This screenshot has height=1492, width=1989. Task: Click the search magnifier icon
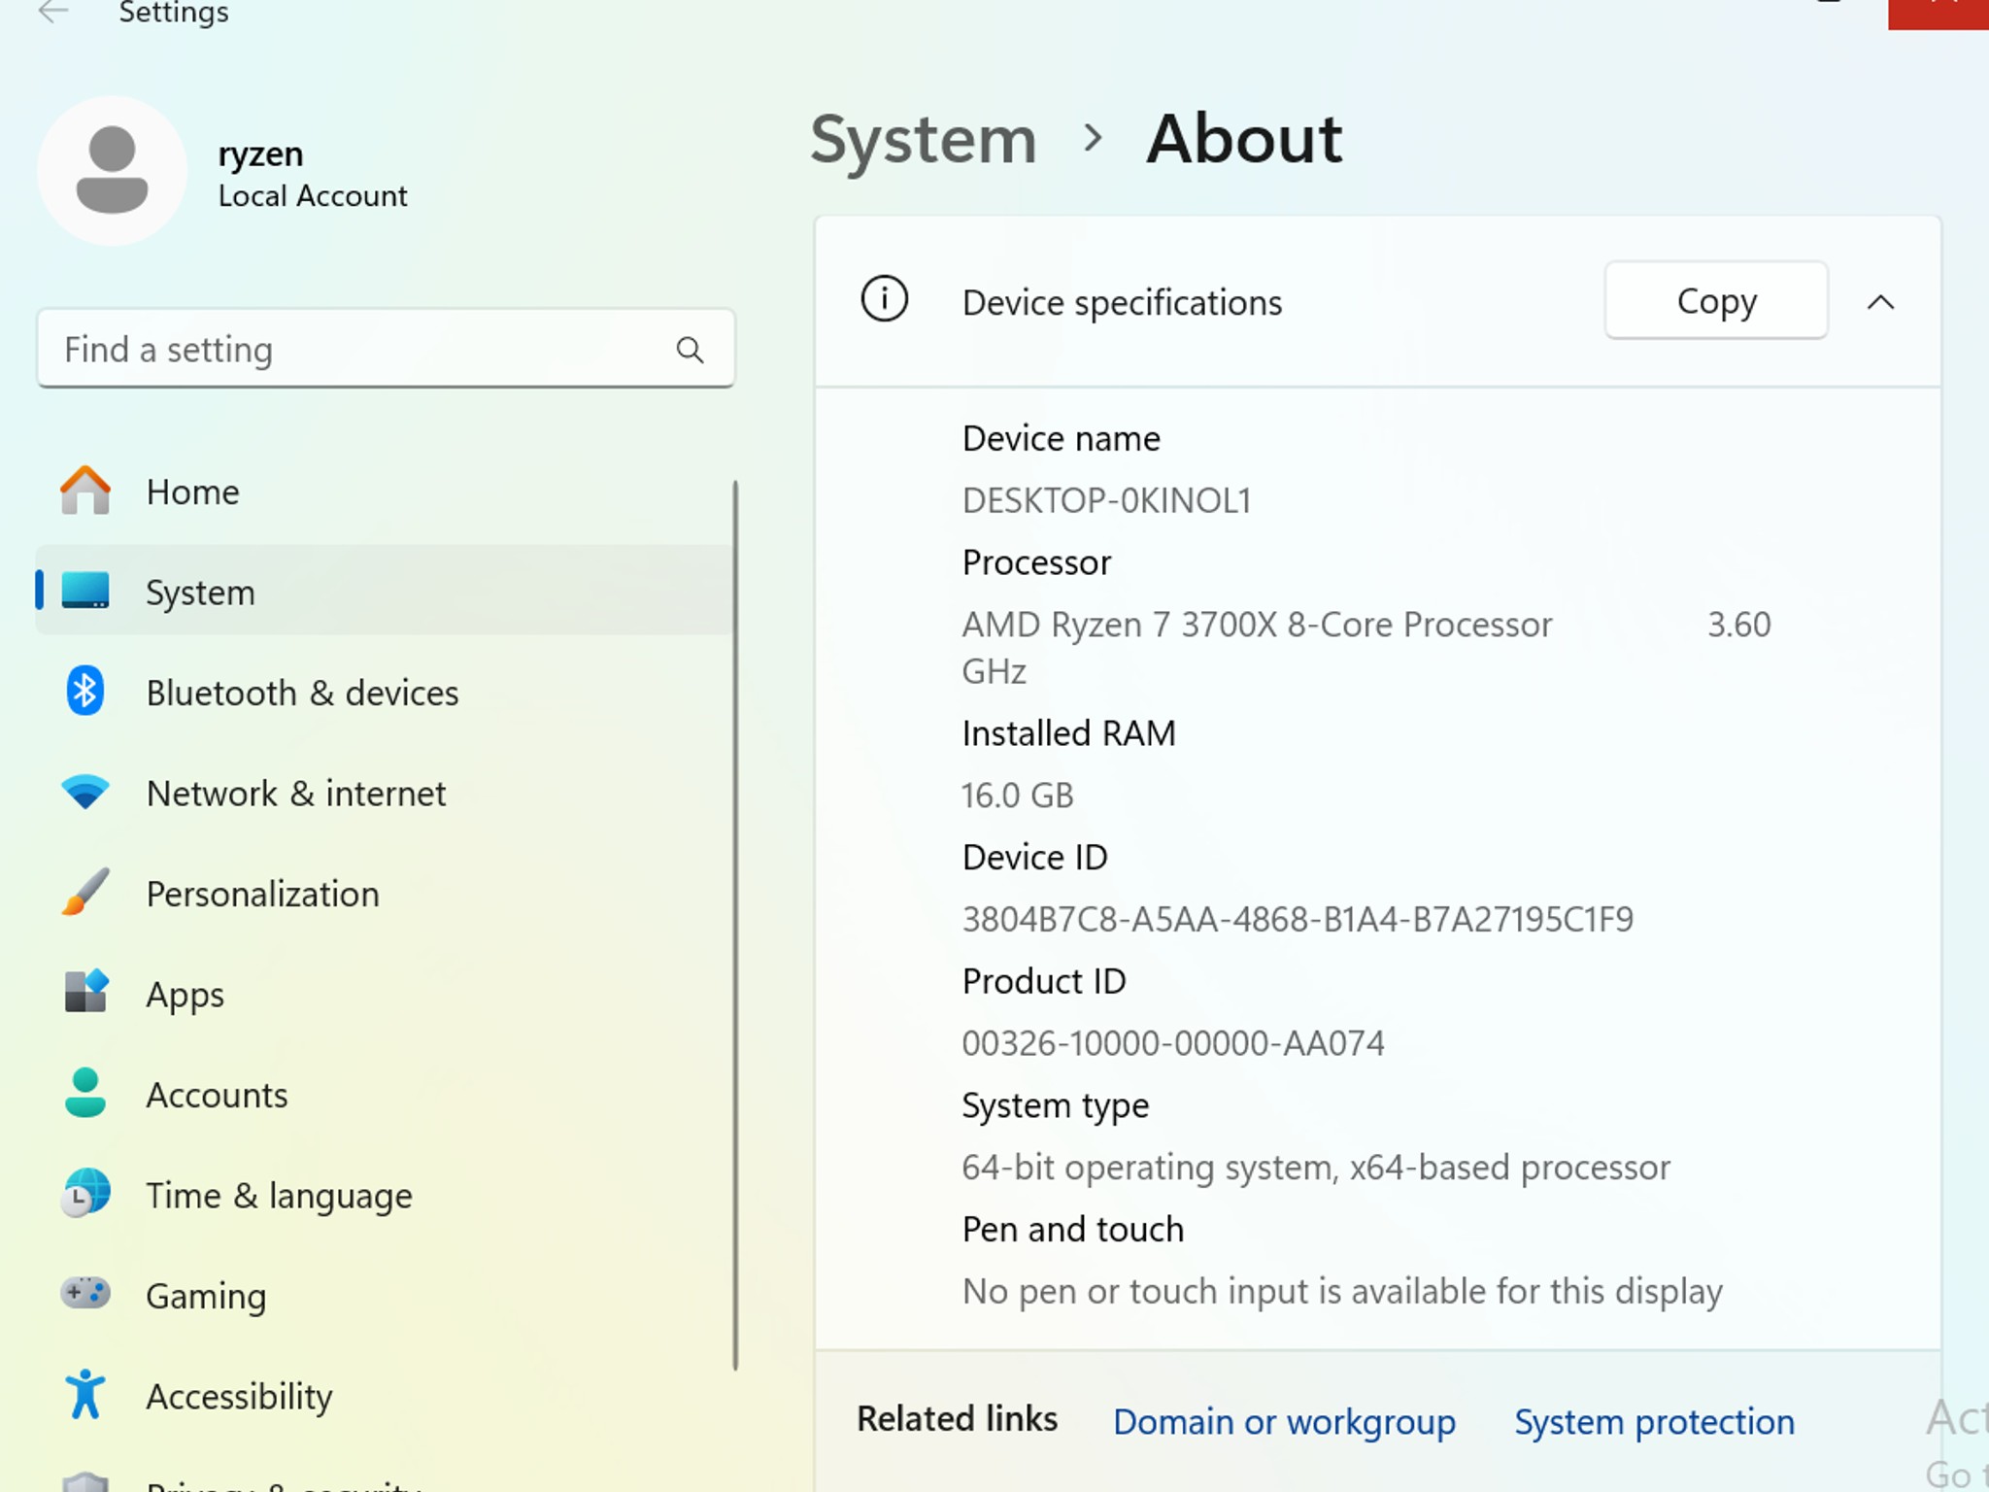coord(690,350)
